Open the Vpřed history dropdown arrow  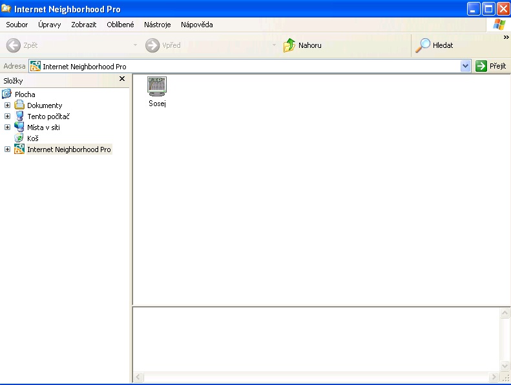pos(274,45)
